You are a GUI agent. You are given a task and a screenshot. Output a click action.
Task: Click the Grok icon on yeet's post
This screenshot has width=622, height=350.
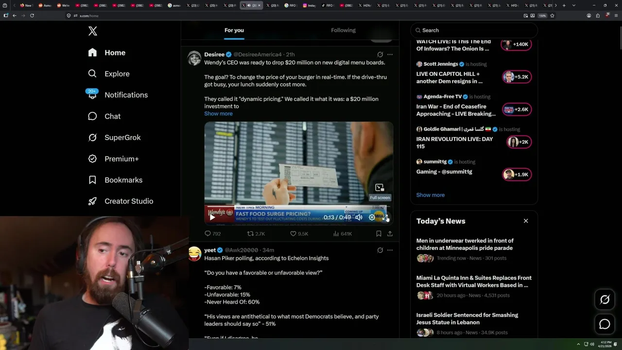(x=380, y=250)
